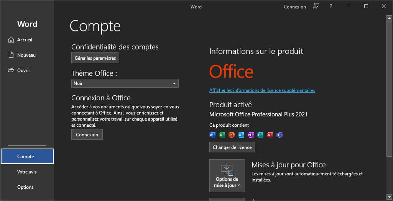Open help with the question mark icon
The width and height of the screenshot is (393, 201).
click(x=331, y=7)
